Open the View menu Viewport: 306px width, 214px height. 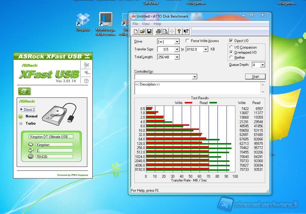pyautogui.click(x=146, y=24)
